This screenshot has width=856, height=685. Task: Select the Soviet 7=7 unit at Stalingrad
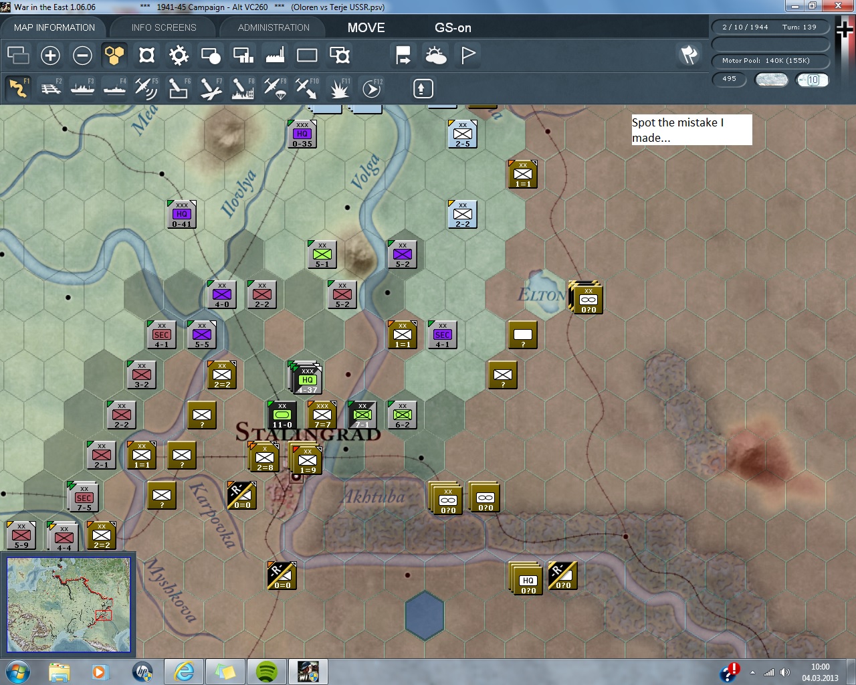(x=322, y=415)
